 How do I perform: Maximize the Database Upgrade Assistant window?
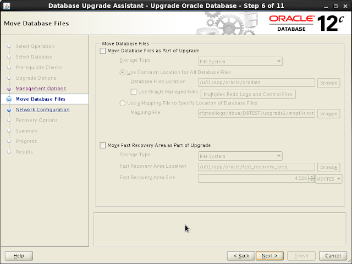335,6
